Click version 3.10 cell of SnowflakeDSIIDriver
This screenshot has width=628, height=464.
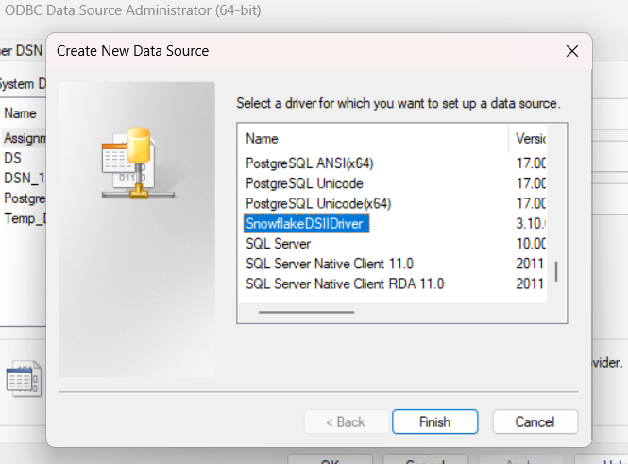(531, 224)
